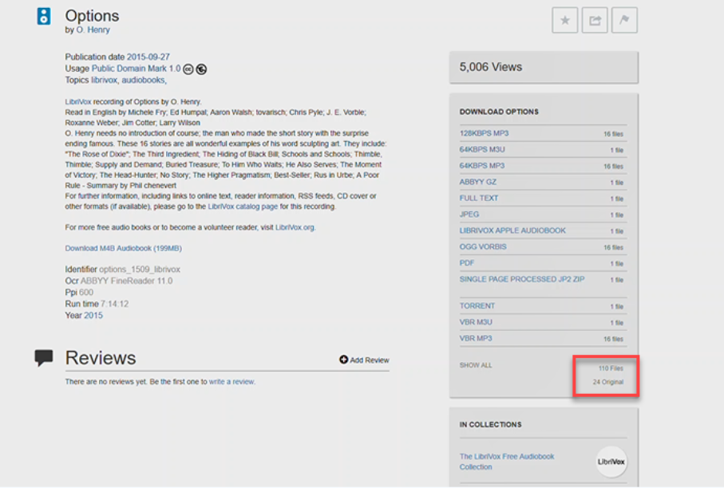Click the Options title heading

pyautogui.click(x=92, y=16)
